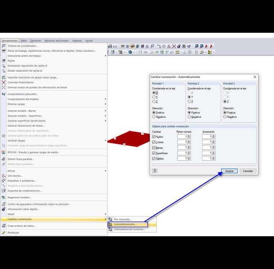Click the Dividir separación de rejilla x2 icon
Viewport: 274px width, 269px height.
click(4, 71)
